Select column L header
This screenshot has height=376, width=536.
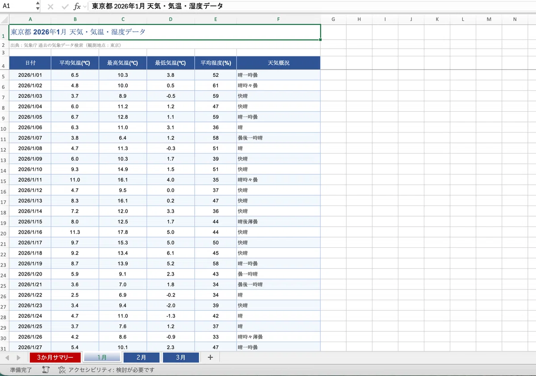coord(463,19)
